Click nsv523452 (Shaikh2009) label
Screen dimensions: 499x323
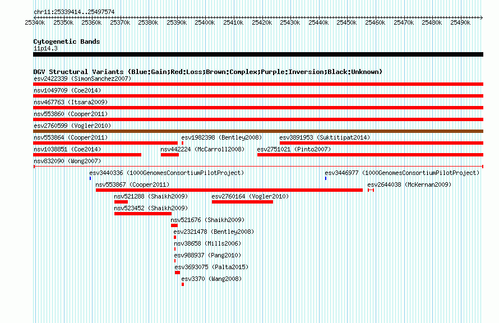151,208
